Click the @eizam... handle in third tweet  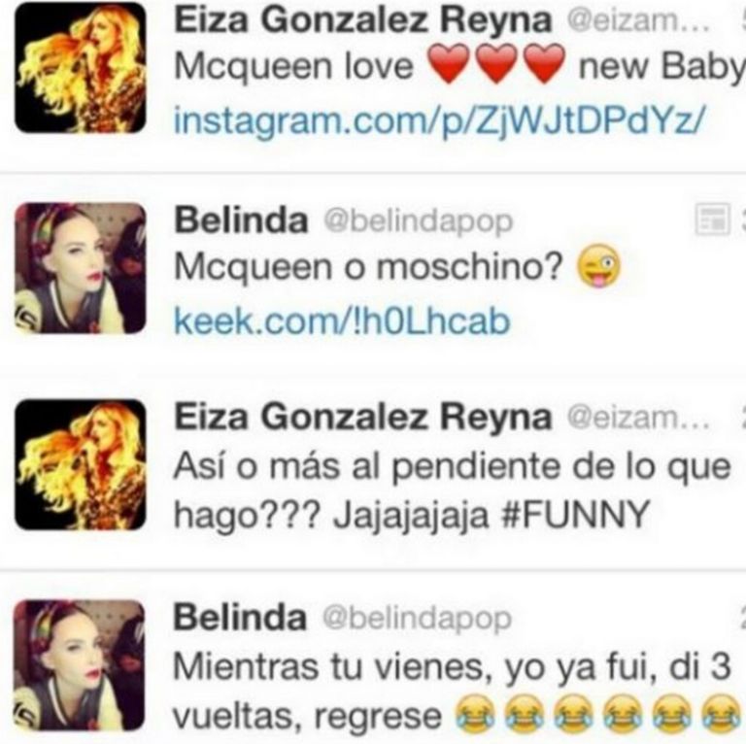point(638,418)
